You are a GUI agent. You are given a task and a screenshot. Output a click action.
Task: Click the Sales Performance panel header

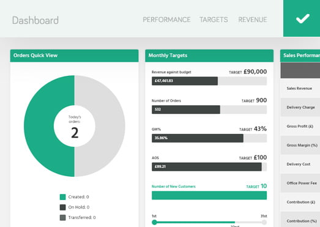300,56
